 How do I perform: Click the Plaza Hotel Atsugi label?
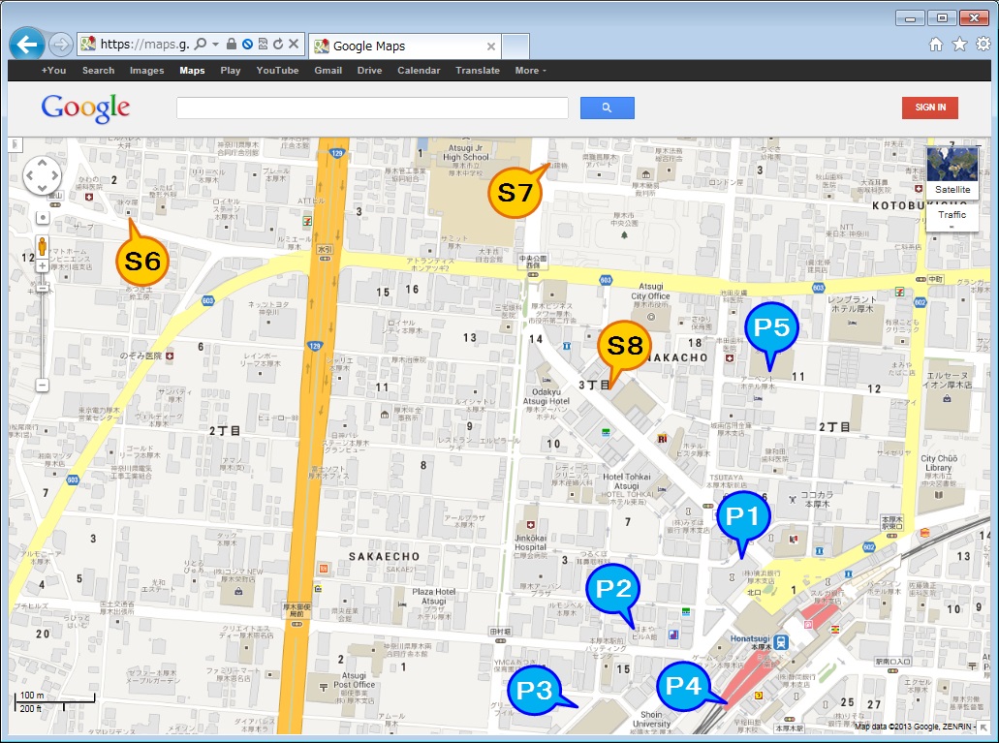[x=434, y=597]
